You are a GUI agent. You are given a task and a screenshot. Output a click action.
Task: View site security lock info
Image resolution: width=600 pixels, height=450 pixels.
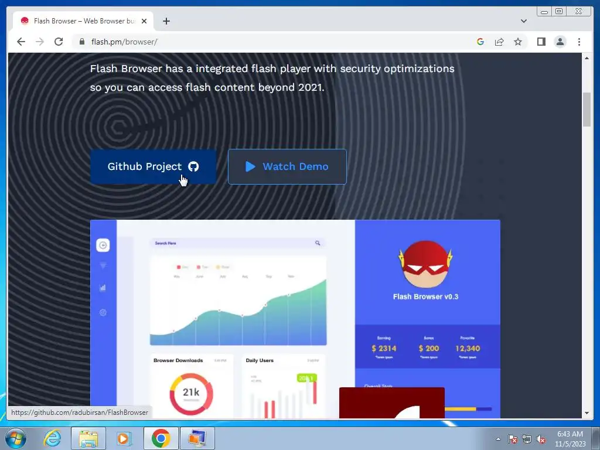click(82, 42)
